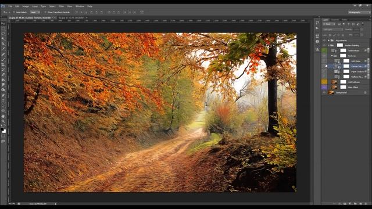Image resolution: width=372 pixels, height=209 pixels.
Task: Open the Fill slider dropdown
Action: (362, 35)
